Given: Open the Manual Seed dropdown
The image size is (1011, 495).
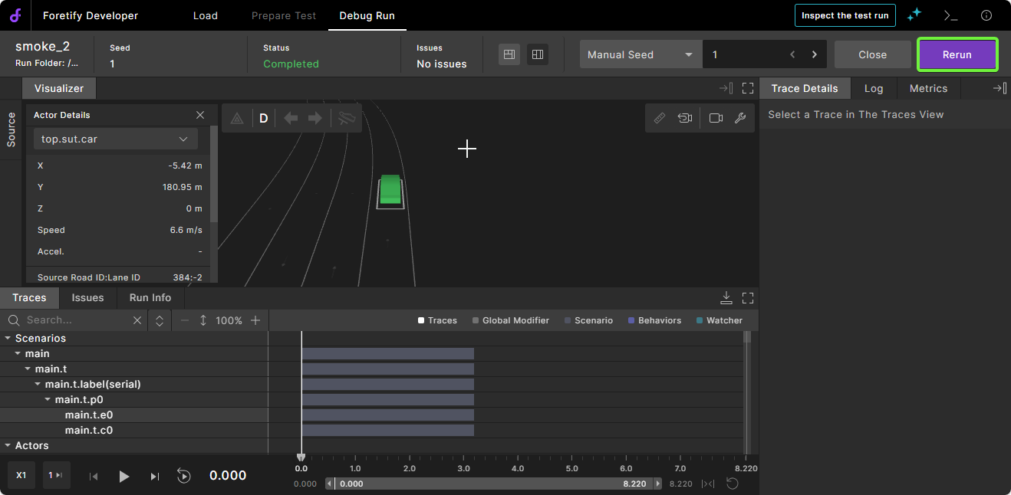Looking at the screenshot, I should (x=640, y=54).
